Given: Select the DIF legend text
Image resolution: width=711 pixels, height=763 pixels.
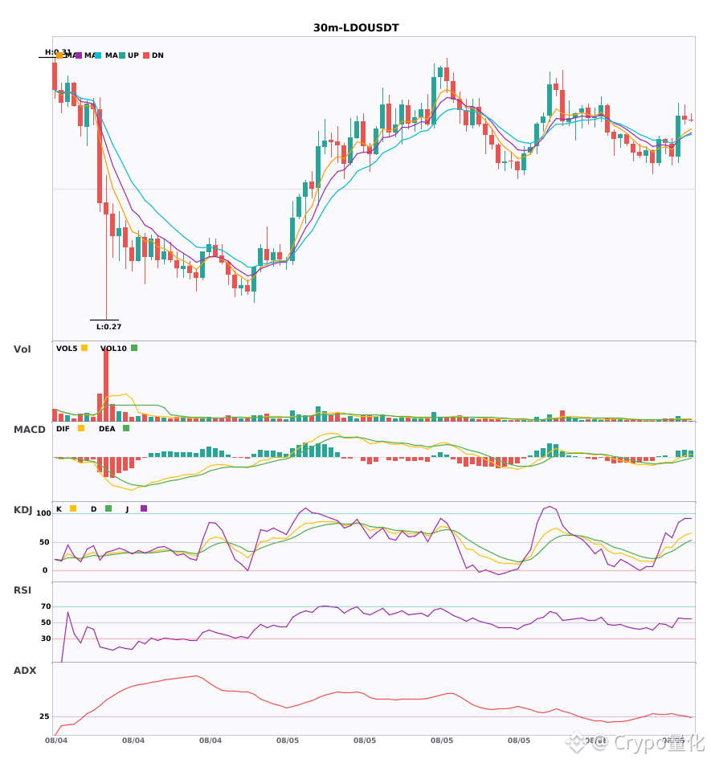Looking at the screenshot, I should (63, 429).
